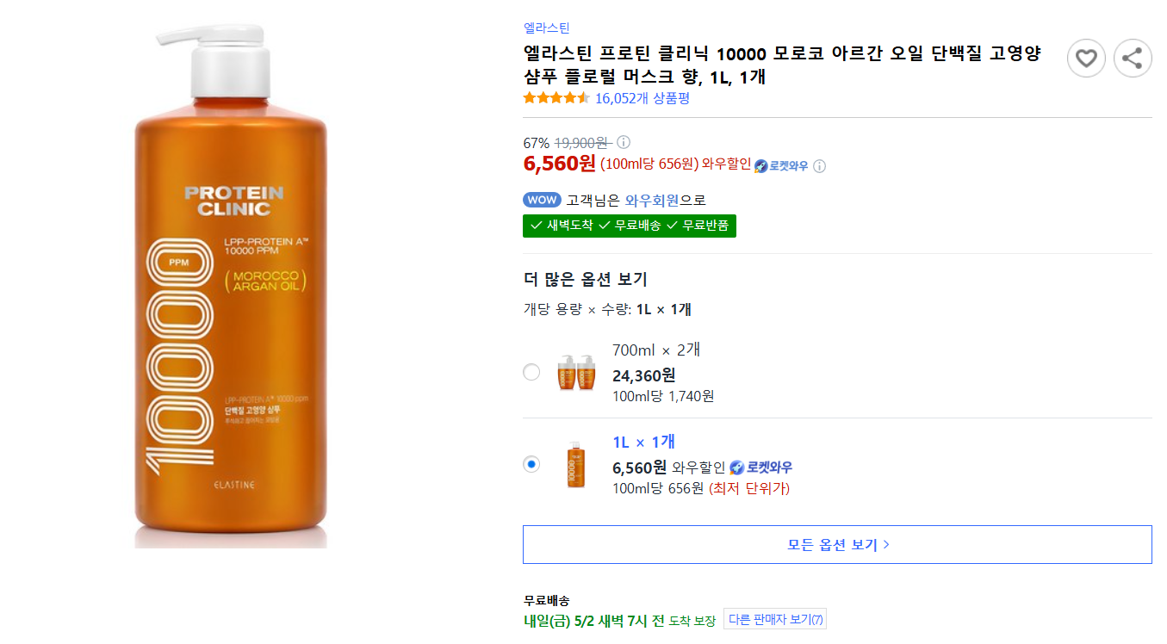
Task: Click the large shampoo bottle product image
Action: 231,293
